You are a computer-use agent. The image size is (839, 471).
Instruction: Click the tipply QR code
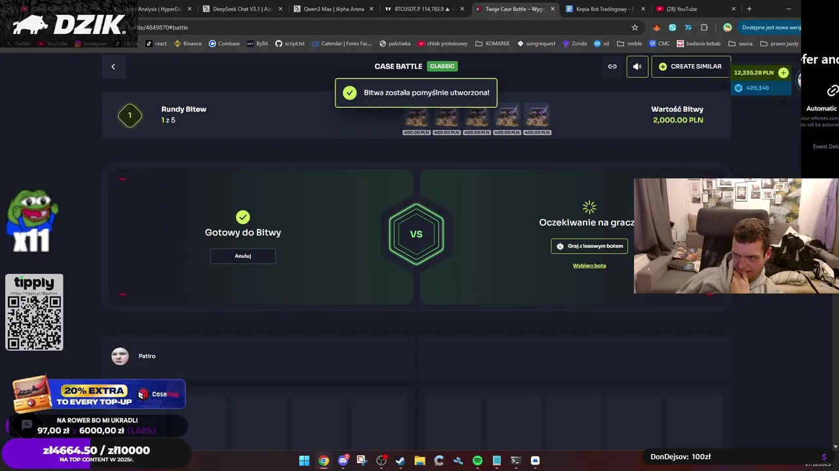point(34,322)
